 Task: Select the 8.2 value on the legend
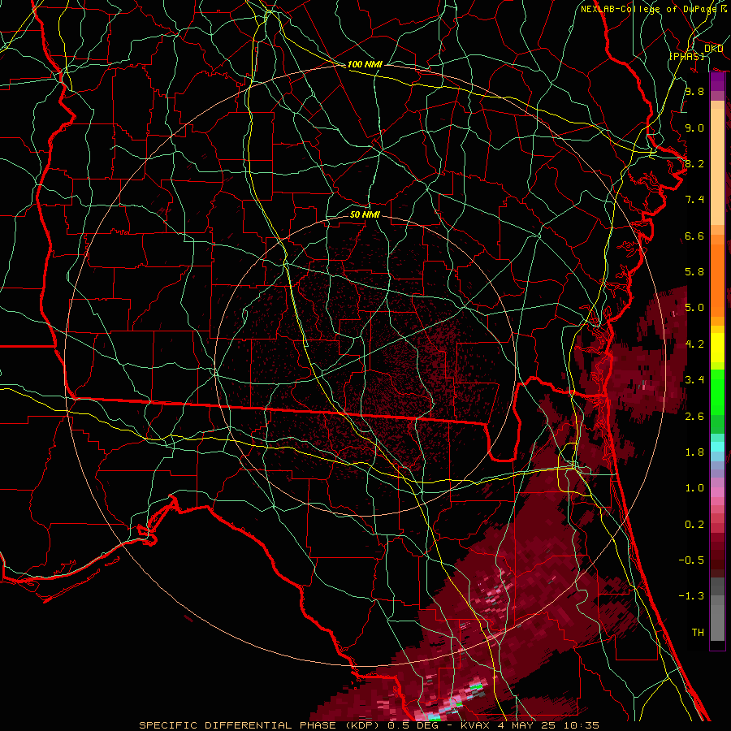pos(694,163)
